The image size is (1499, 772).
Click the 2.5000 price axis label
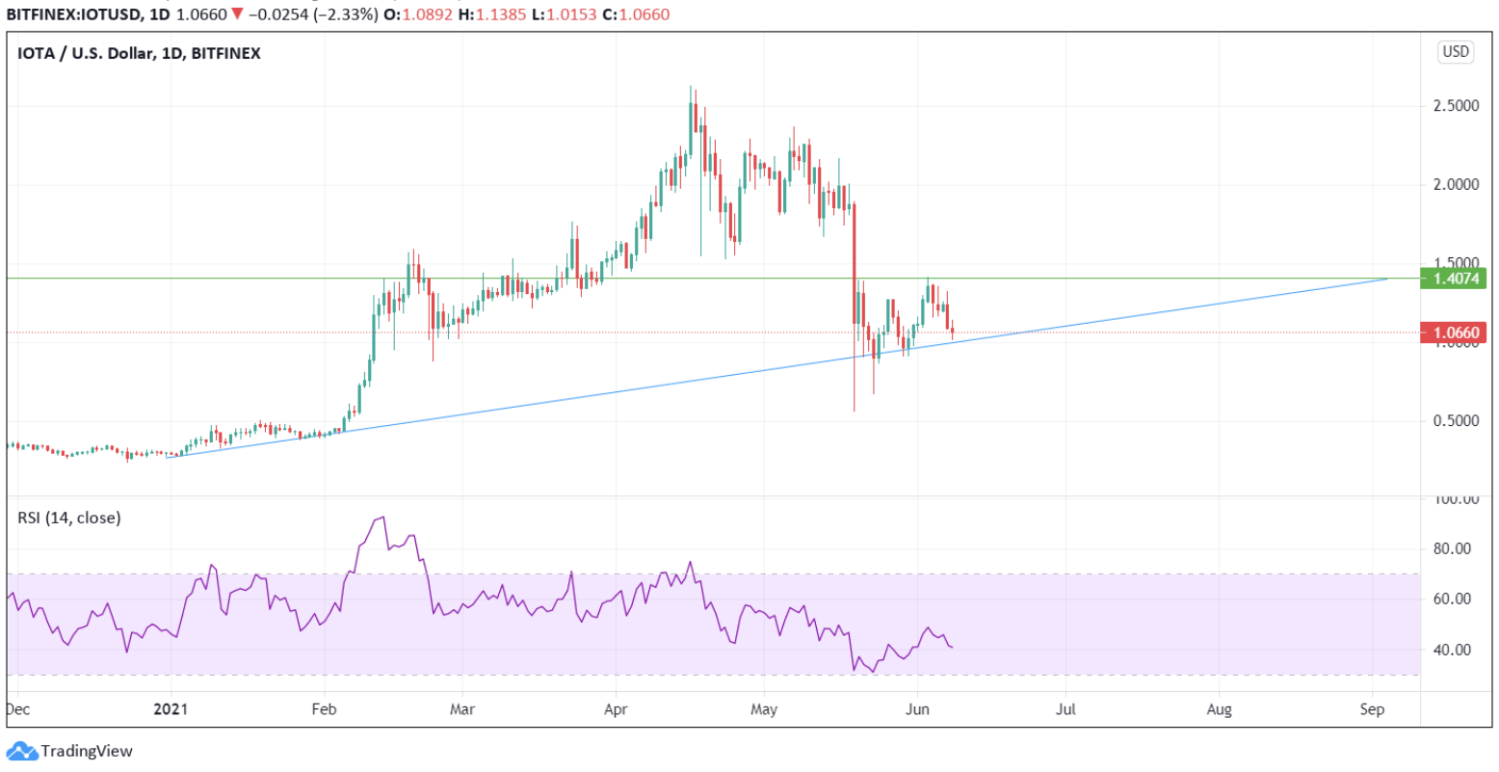pos(1457,105)
